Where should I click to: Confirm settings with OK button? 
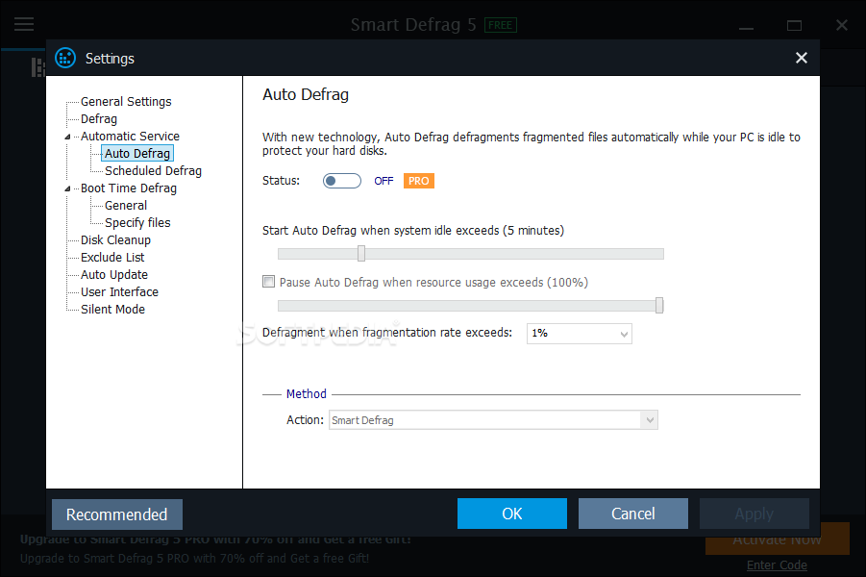tap(512, 514)
